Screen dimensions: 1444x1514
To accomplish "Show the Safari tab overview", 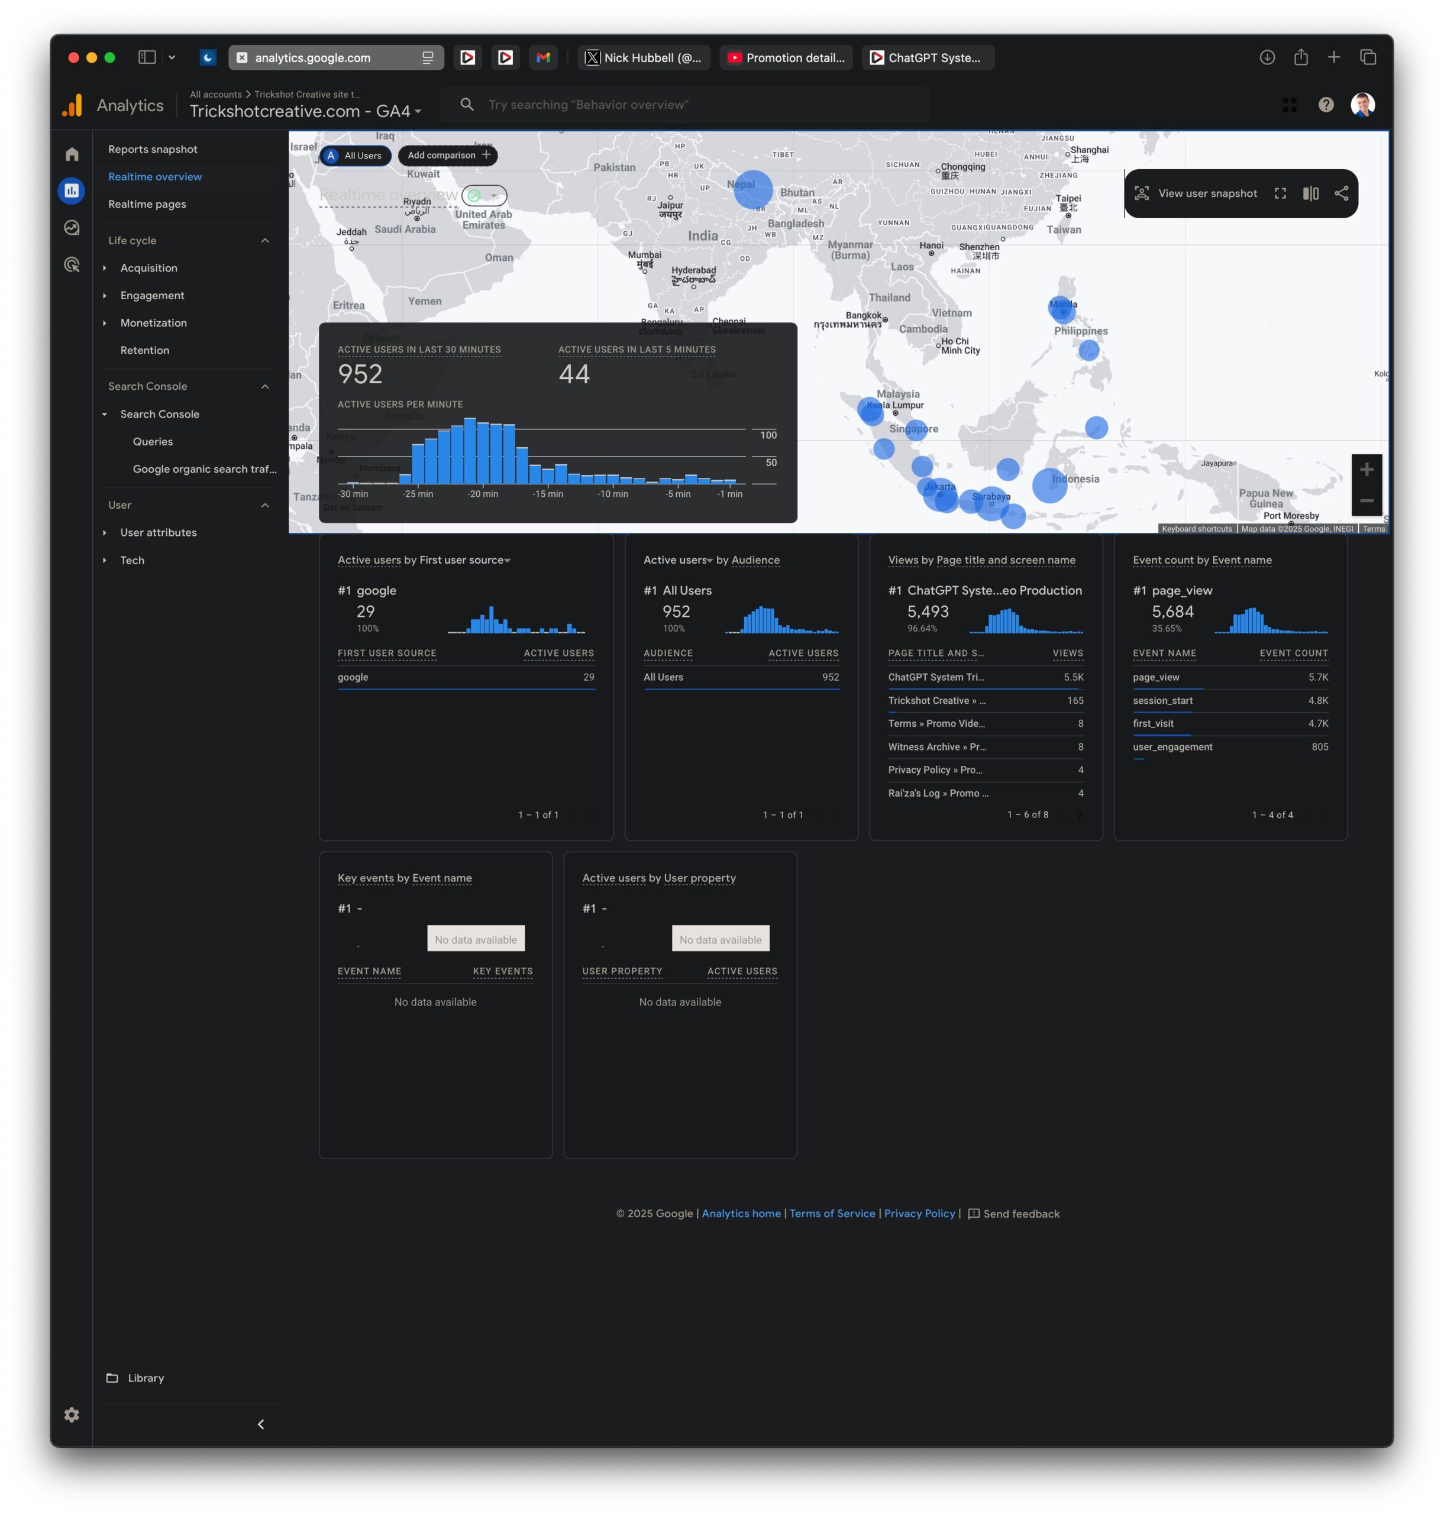I will click(1368, 57).
